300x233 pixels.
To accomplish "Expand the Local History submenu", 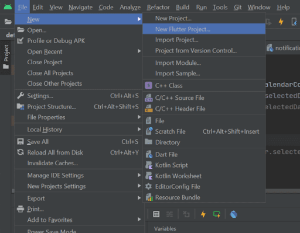I will pyautogui.click(x=78, y=129).
